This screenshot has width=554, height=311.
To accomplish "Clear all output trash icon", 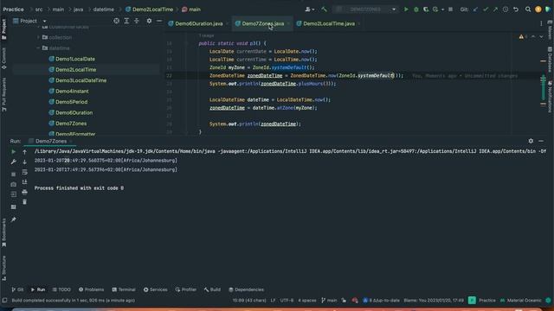I will [x=24, y=201].
